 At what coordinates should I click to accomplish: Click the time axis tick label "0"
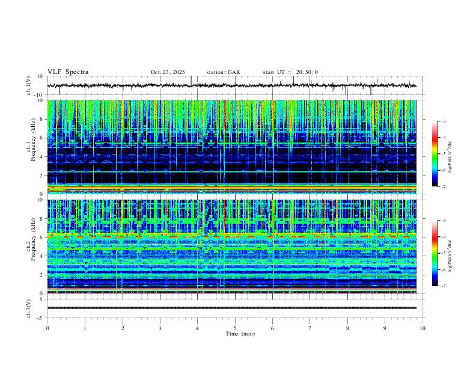click(47, 328)
